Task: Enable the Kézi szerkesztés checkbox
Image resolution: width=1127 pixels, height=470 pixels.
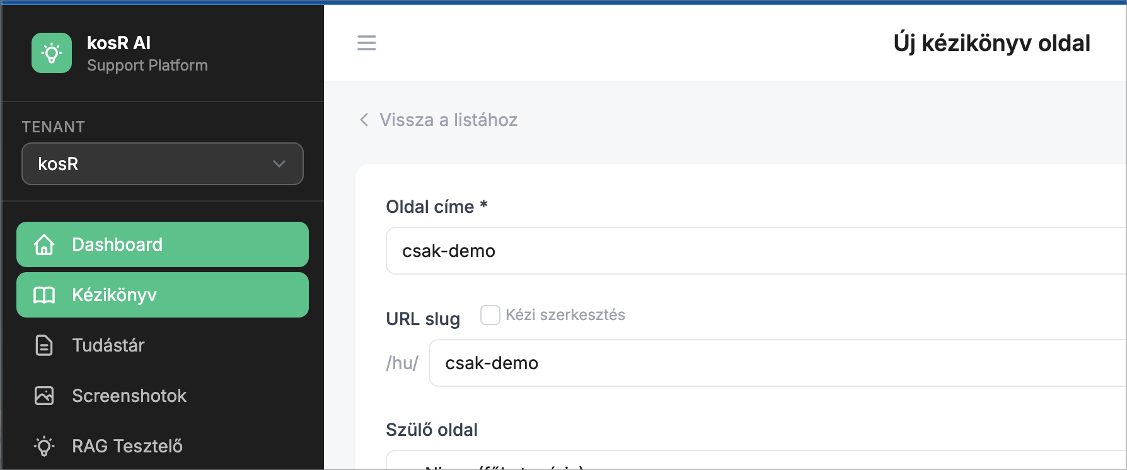Action: click(x=490, y=315)
